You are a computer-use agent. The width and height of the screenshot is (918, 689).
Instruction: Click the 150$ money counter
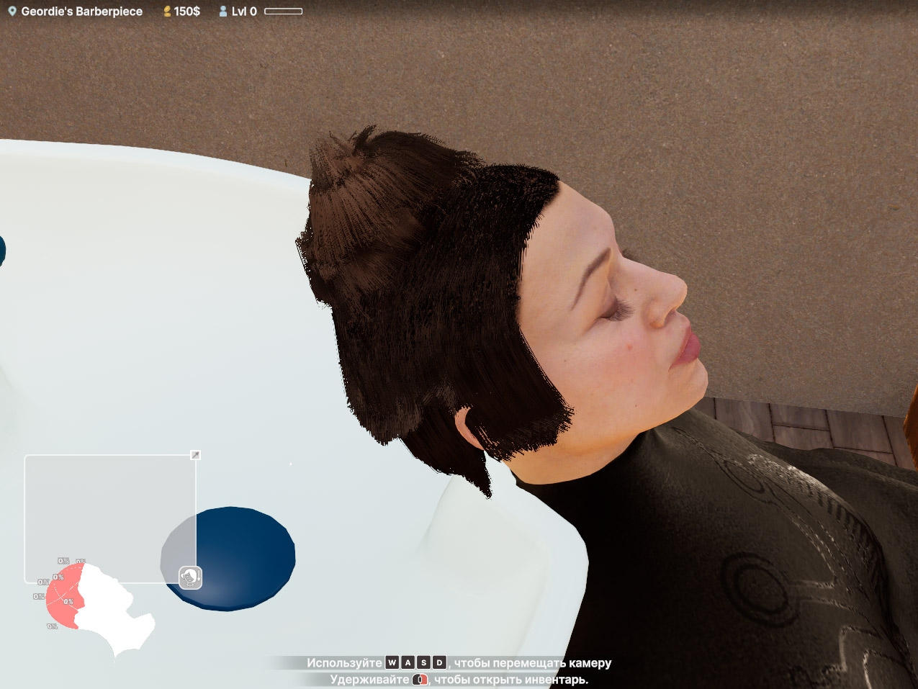tap(187, 12)
